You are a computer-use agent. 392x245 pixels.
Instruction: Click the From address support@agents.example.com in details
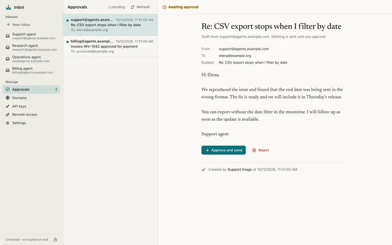244,49
